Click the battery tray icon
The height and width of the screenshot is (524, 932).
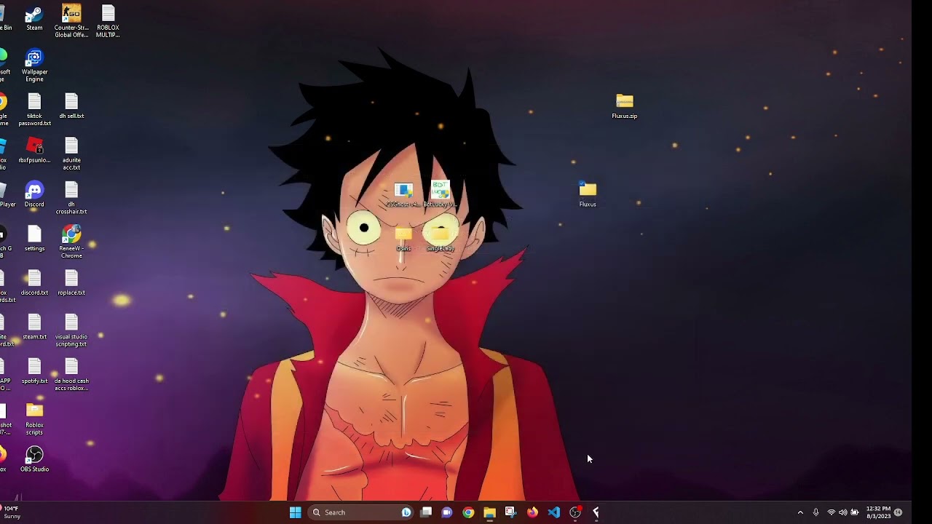point(855,512)
